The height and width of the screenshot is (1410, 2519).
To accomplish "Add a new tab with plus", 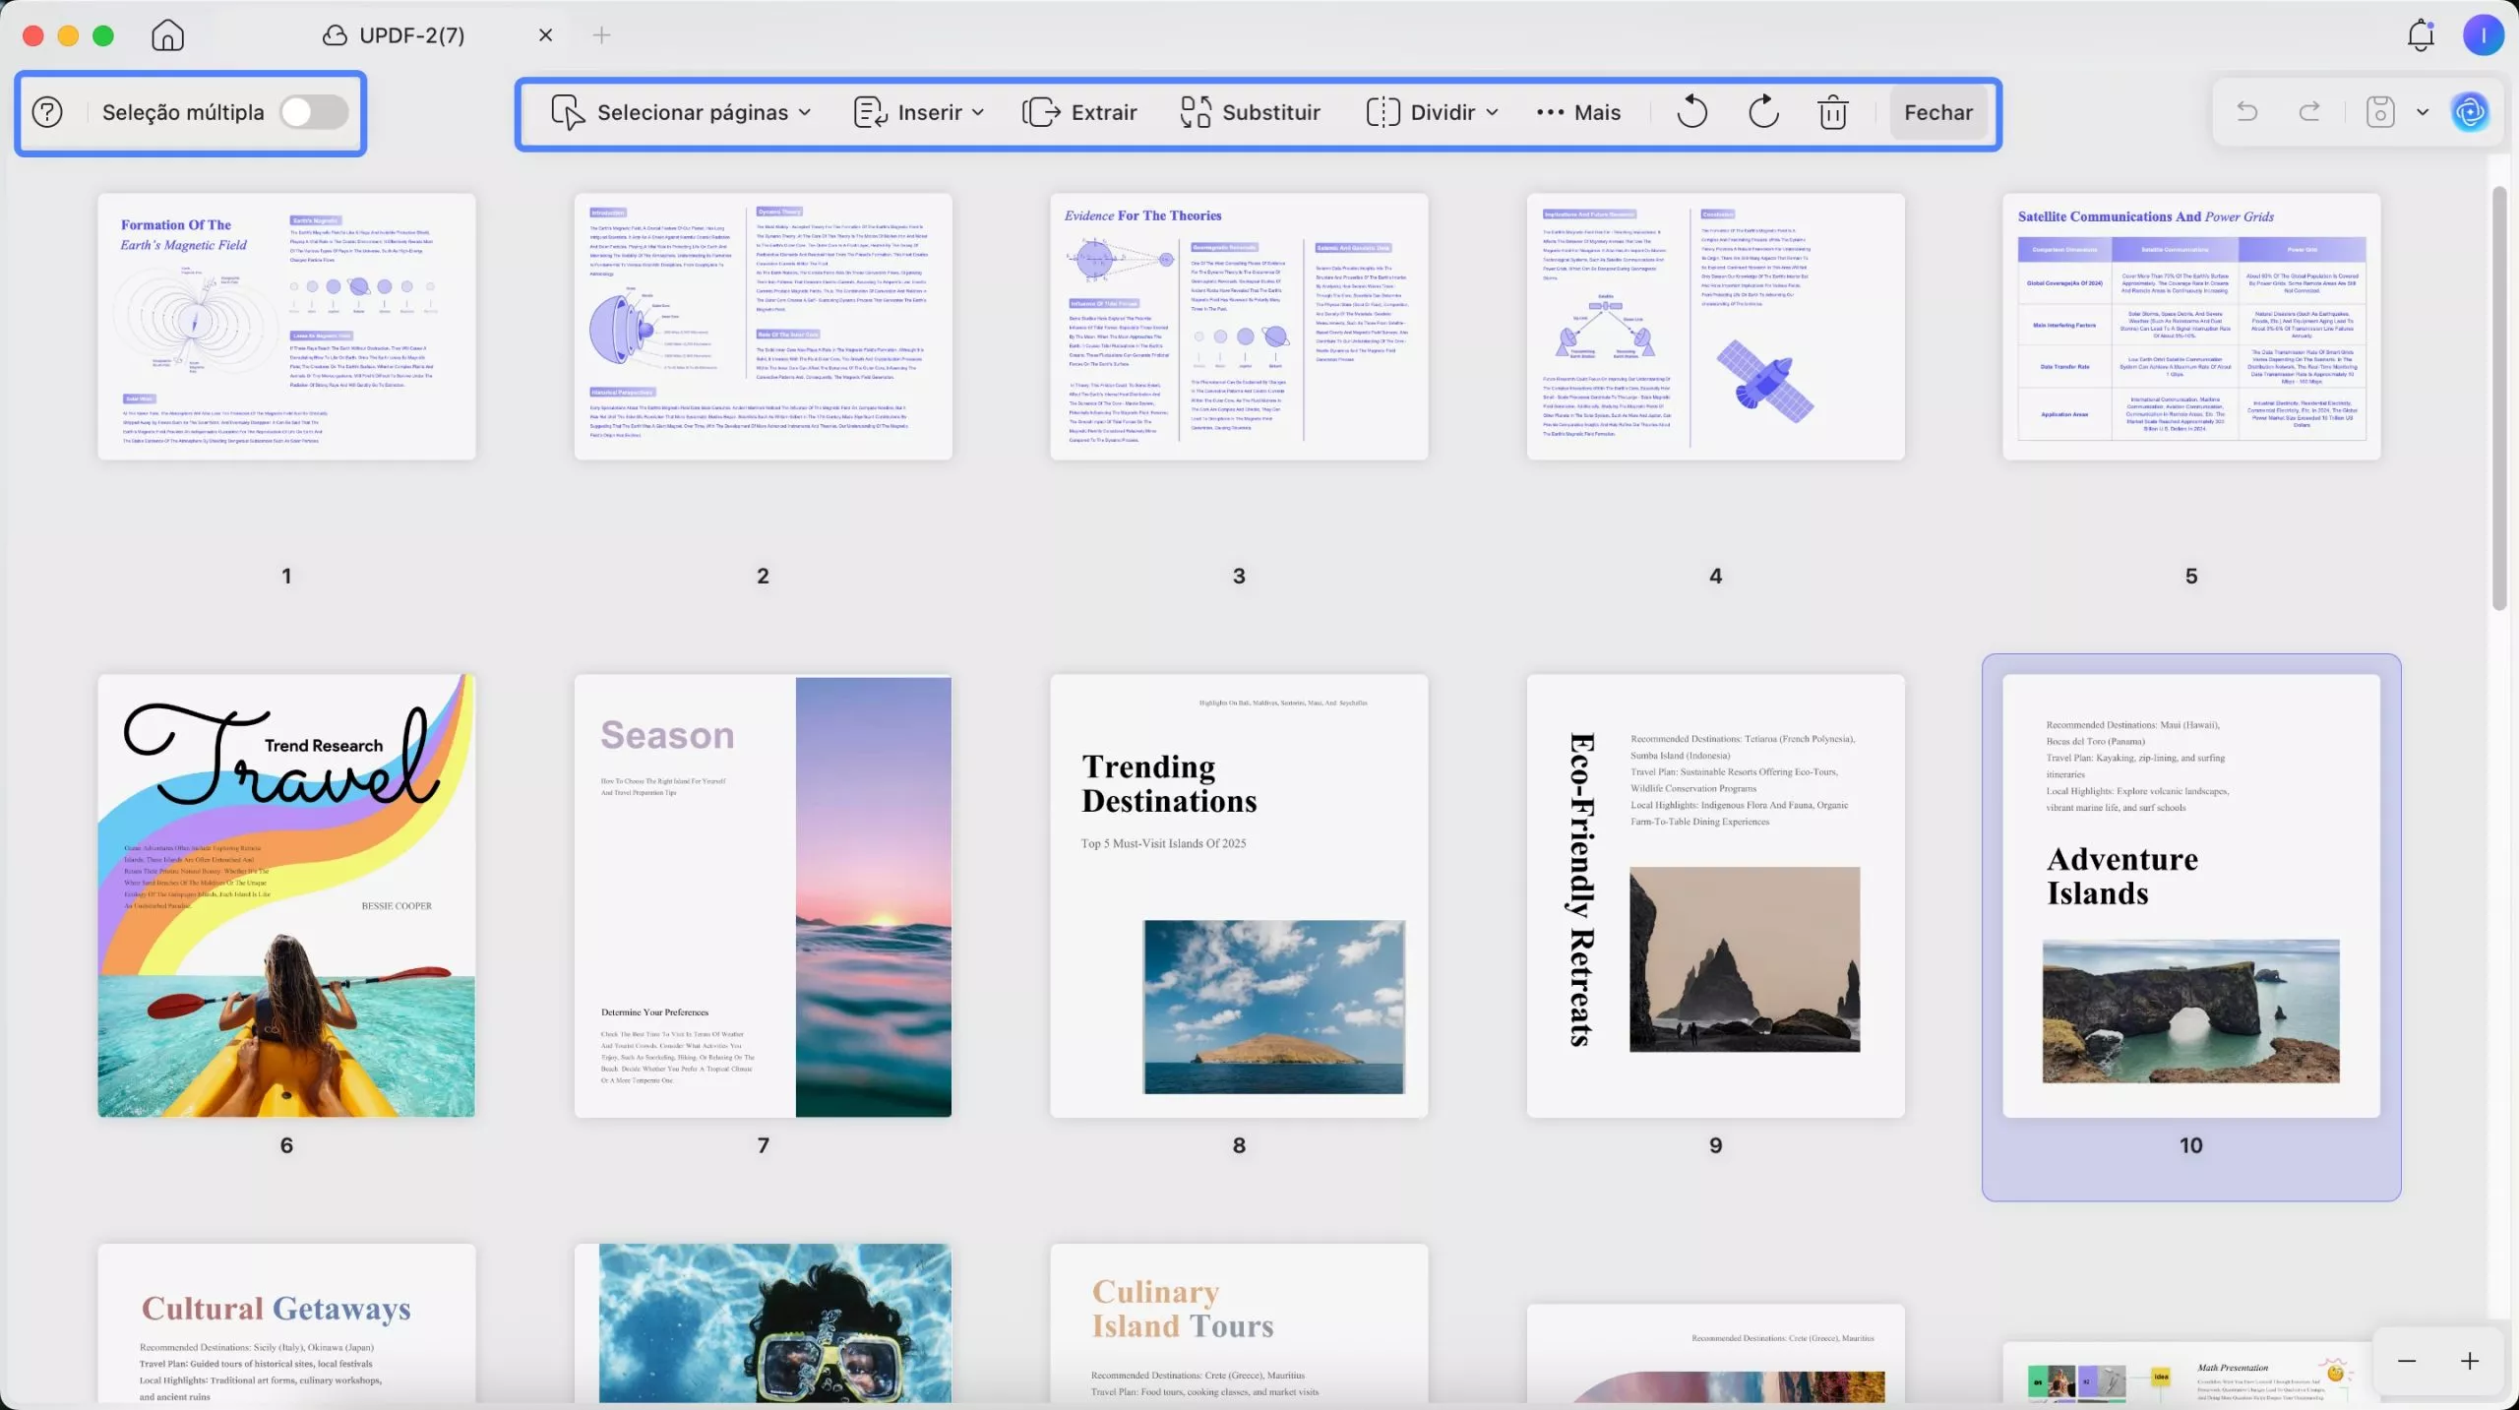I will [601, 35].
